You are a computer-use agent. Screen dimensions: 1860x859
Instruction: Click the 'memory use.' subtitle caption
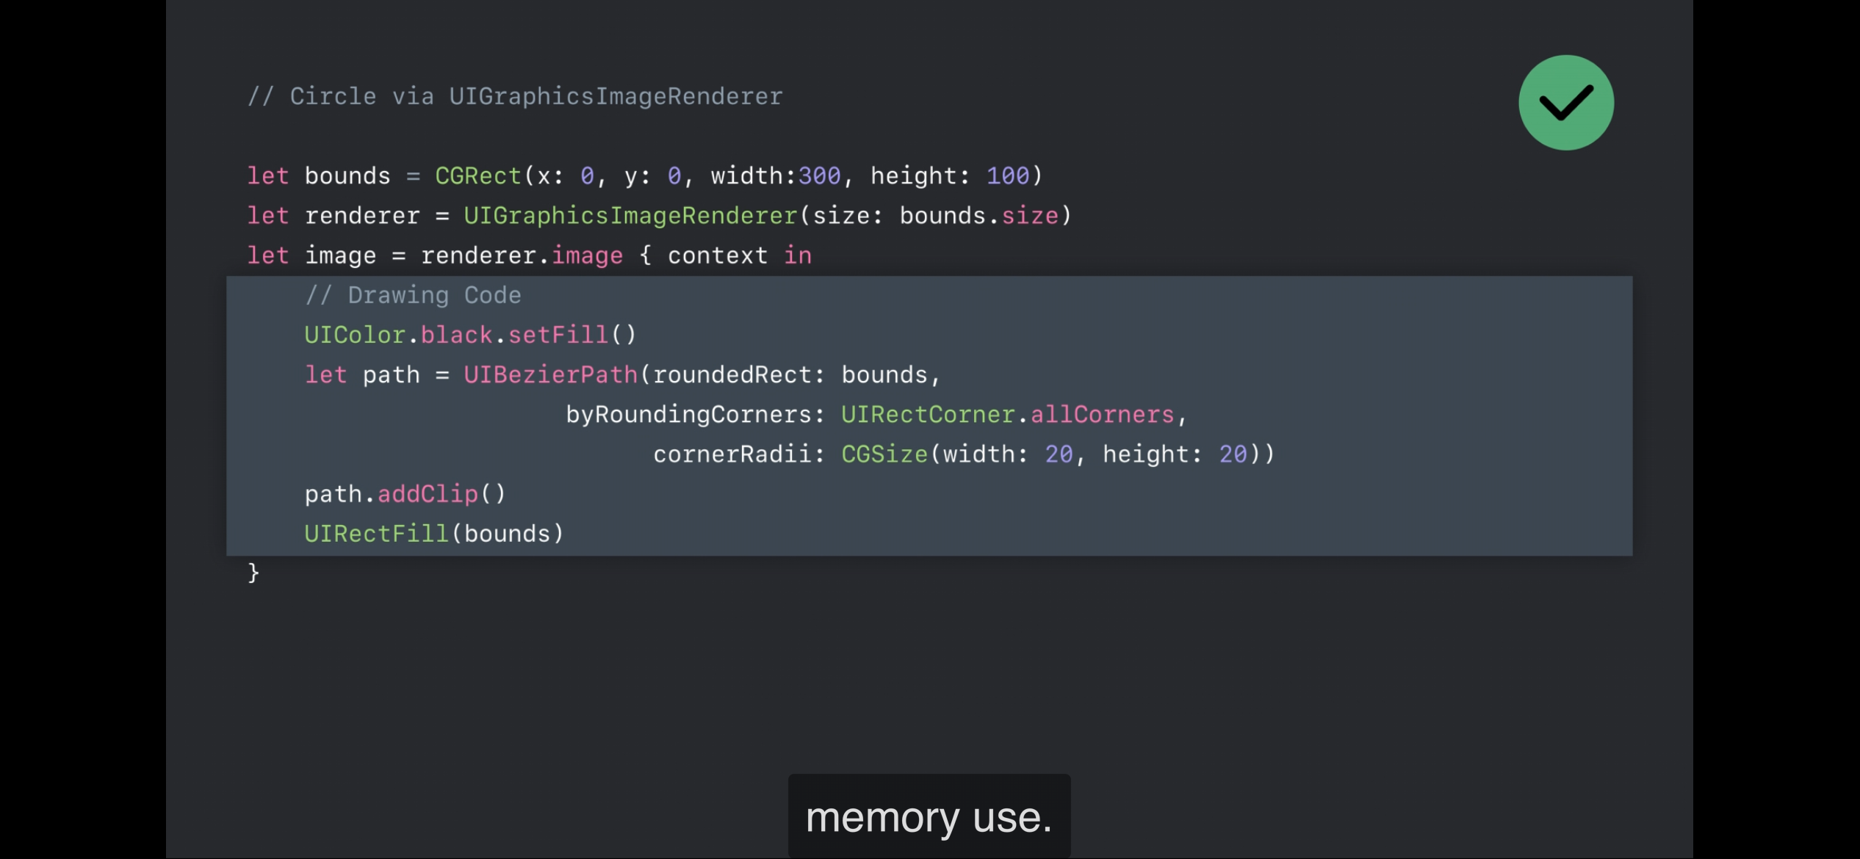pyautogui.click(x=929, y=817)
